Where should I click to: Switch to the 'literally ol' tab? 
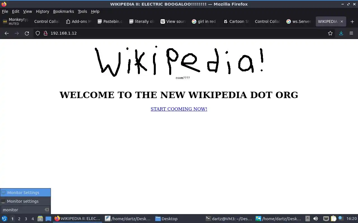coord(142,21)
